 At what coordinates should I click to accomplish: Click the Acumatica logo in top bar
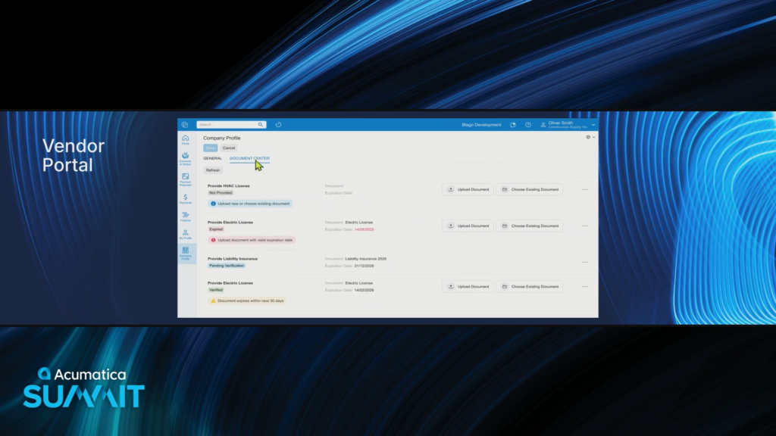point(185,125)
